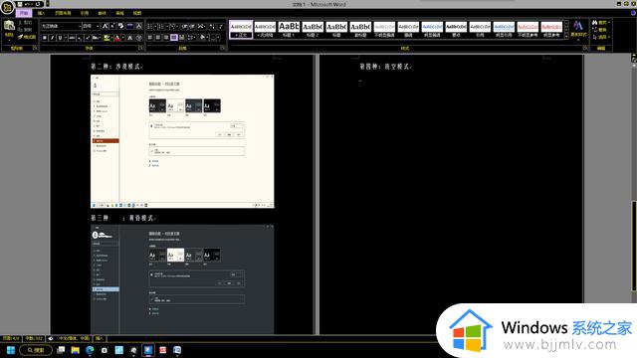Open the font name dropdown
637x358 pixels.
tap(80, 27)
